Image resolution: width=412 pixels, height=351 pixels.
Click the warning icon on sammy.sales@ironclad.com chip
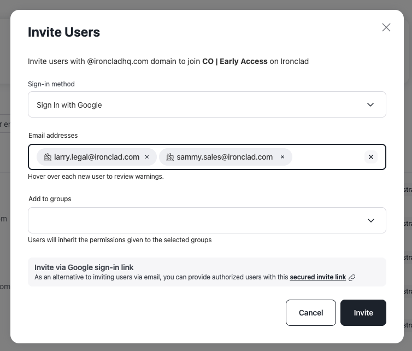pyautogui.click(x=170, y=157)
